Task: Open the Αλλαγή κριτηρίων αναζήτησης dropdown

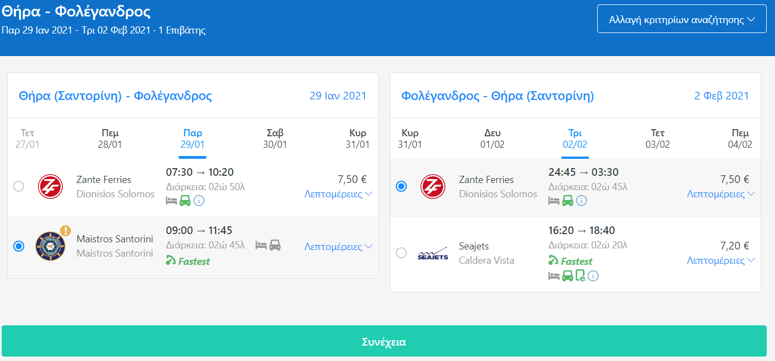Action: 681,20
